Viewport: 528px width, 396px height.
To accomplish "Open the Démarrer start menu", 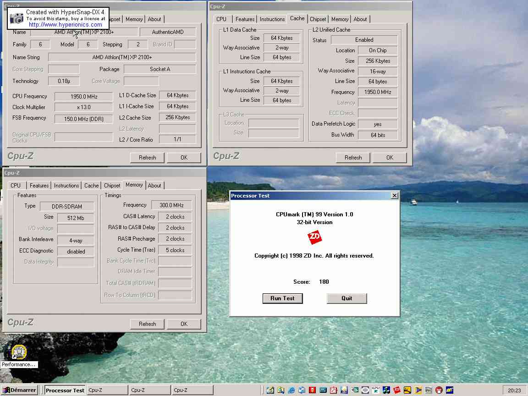I will coord(20,390).
